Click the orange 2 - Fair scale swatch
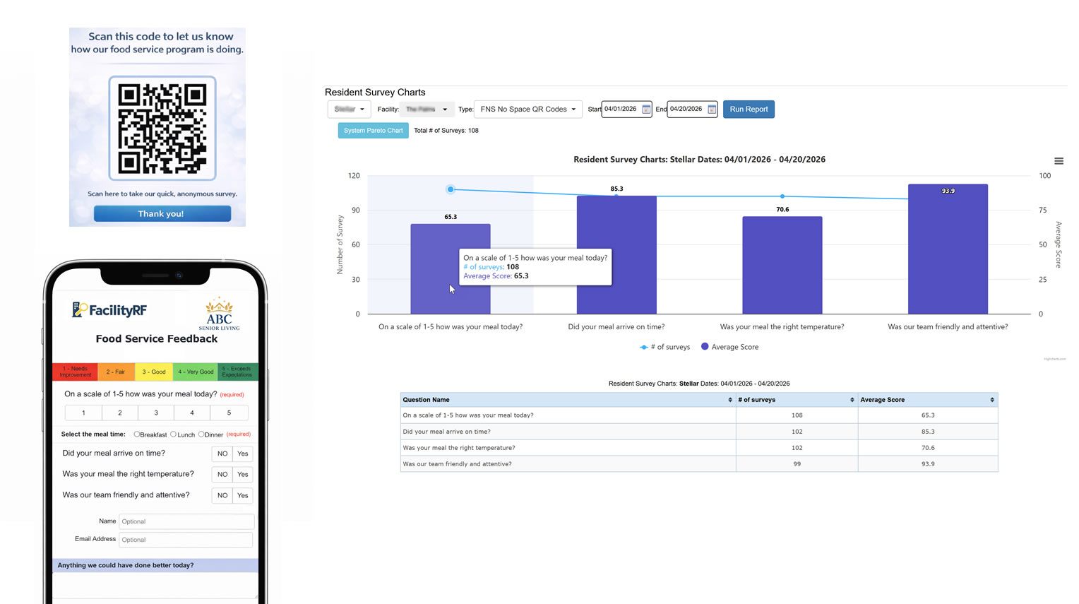Screen dimensions: 1079x604 point(115,372)
